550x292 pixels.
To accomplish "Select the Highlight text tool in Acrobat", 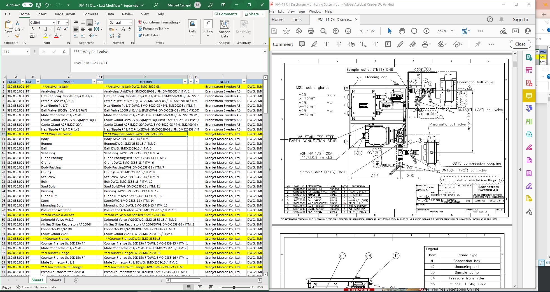I will pos(314,44).
